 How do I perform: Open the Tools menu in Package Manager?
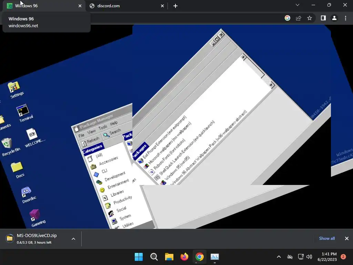tap(103, 127)
